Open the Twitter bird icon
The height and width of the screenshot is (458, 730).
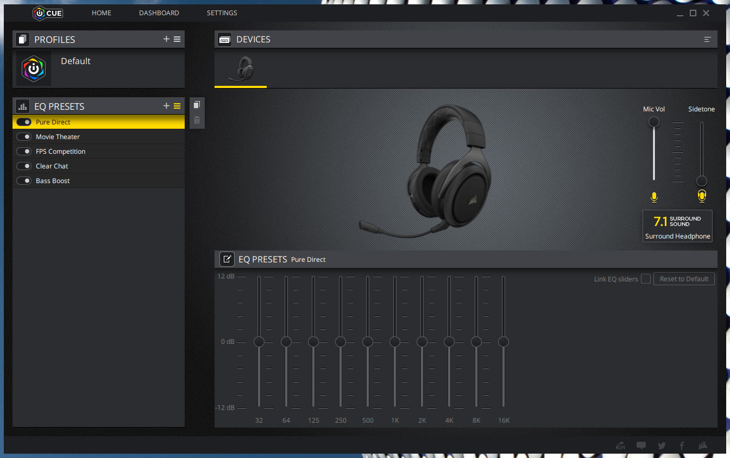[662, 446]
